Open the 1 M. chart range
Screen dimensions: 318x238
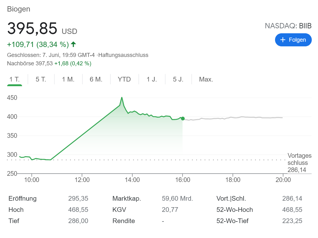pyautogui.click(x=68, y=79)
